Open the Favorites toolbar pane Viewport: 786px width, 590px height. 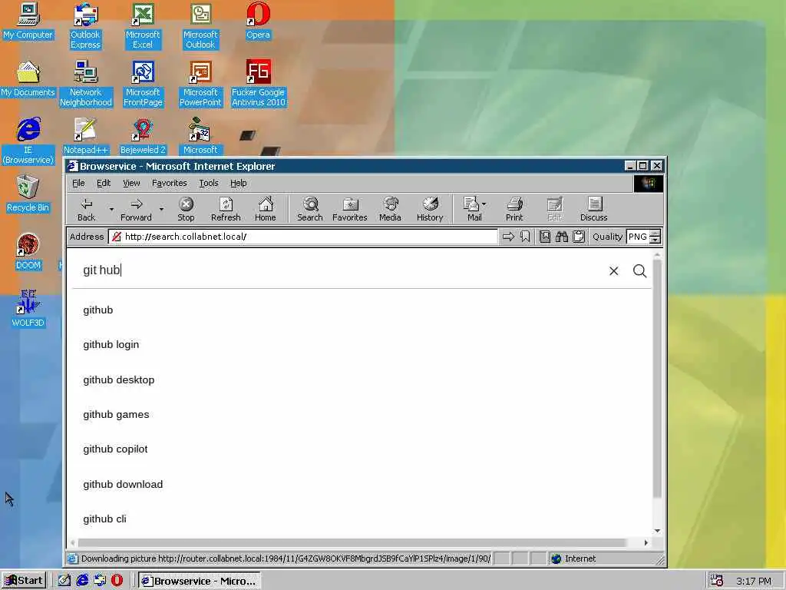(x=350, y=209)
